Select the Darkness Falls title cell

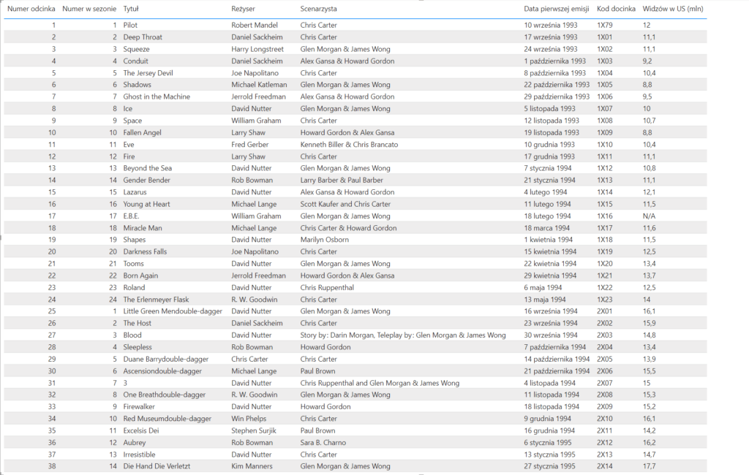pyautogui.click(x=146, y=251)
